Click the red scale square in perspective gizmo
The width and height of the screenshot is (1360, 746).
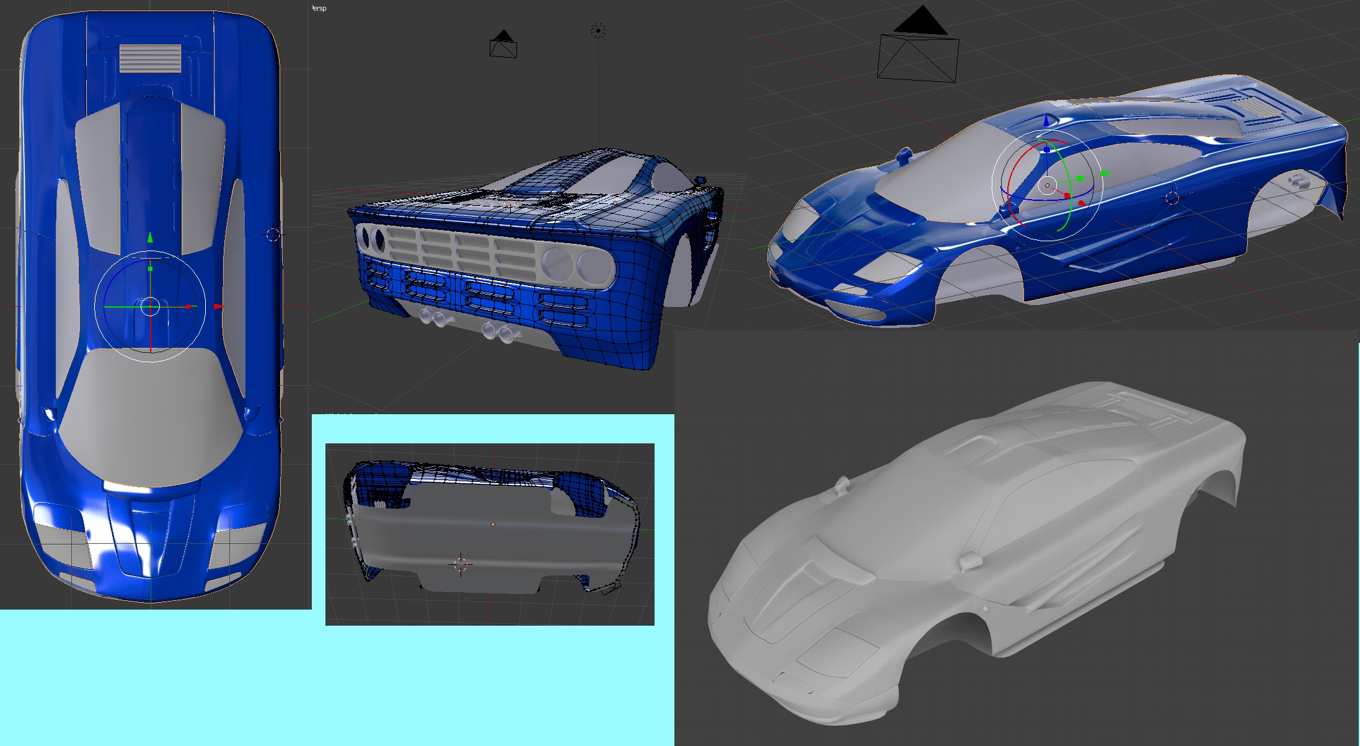(x=1067, y=195)
